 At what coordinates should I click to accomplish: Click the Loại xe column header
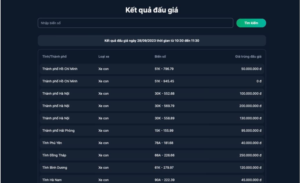[104, 56]
